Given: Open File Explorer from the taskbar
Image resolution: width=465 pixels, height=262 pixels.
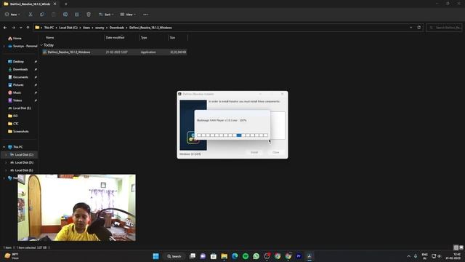Looking at the screenshot, I should pyautogui.click(x=225, y=256).
